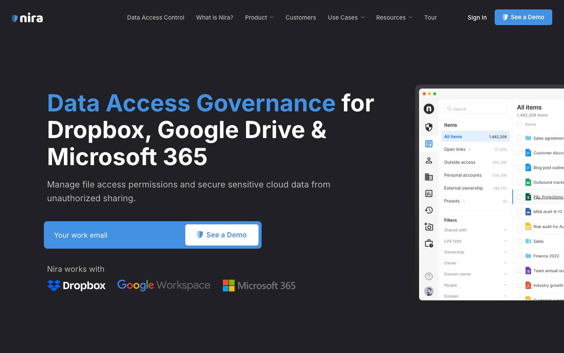Open the Tour nav item
This screenshot has height=353, width=564.
tap(430, 18)
